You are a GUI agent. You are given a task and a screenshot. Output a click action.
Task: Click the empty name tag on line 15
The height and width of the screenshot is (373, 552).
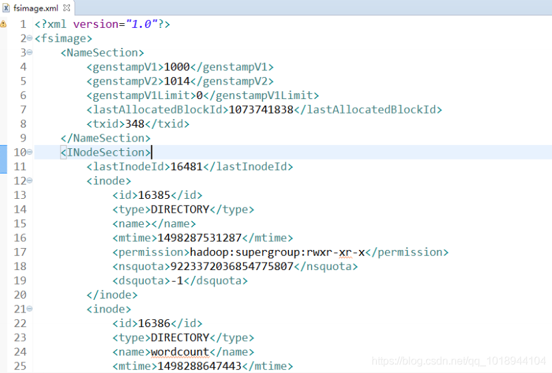pos(154,223)
